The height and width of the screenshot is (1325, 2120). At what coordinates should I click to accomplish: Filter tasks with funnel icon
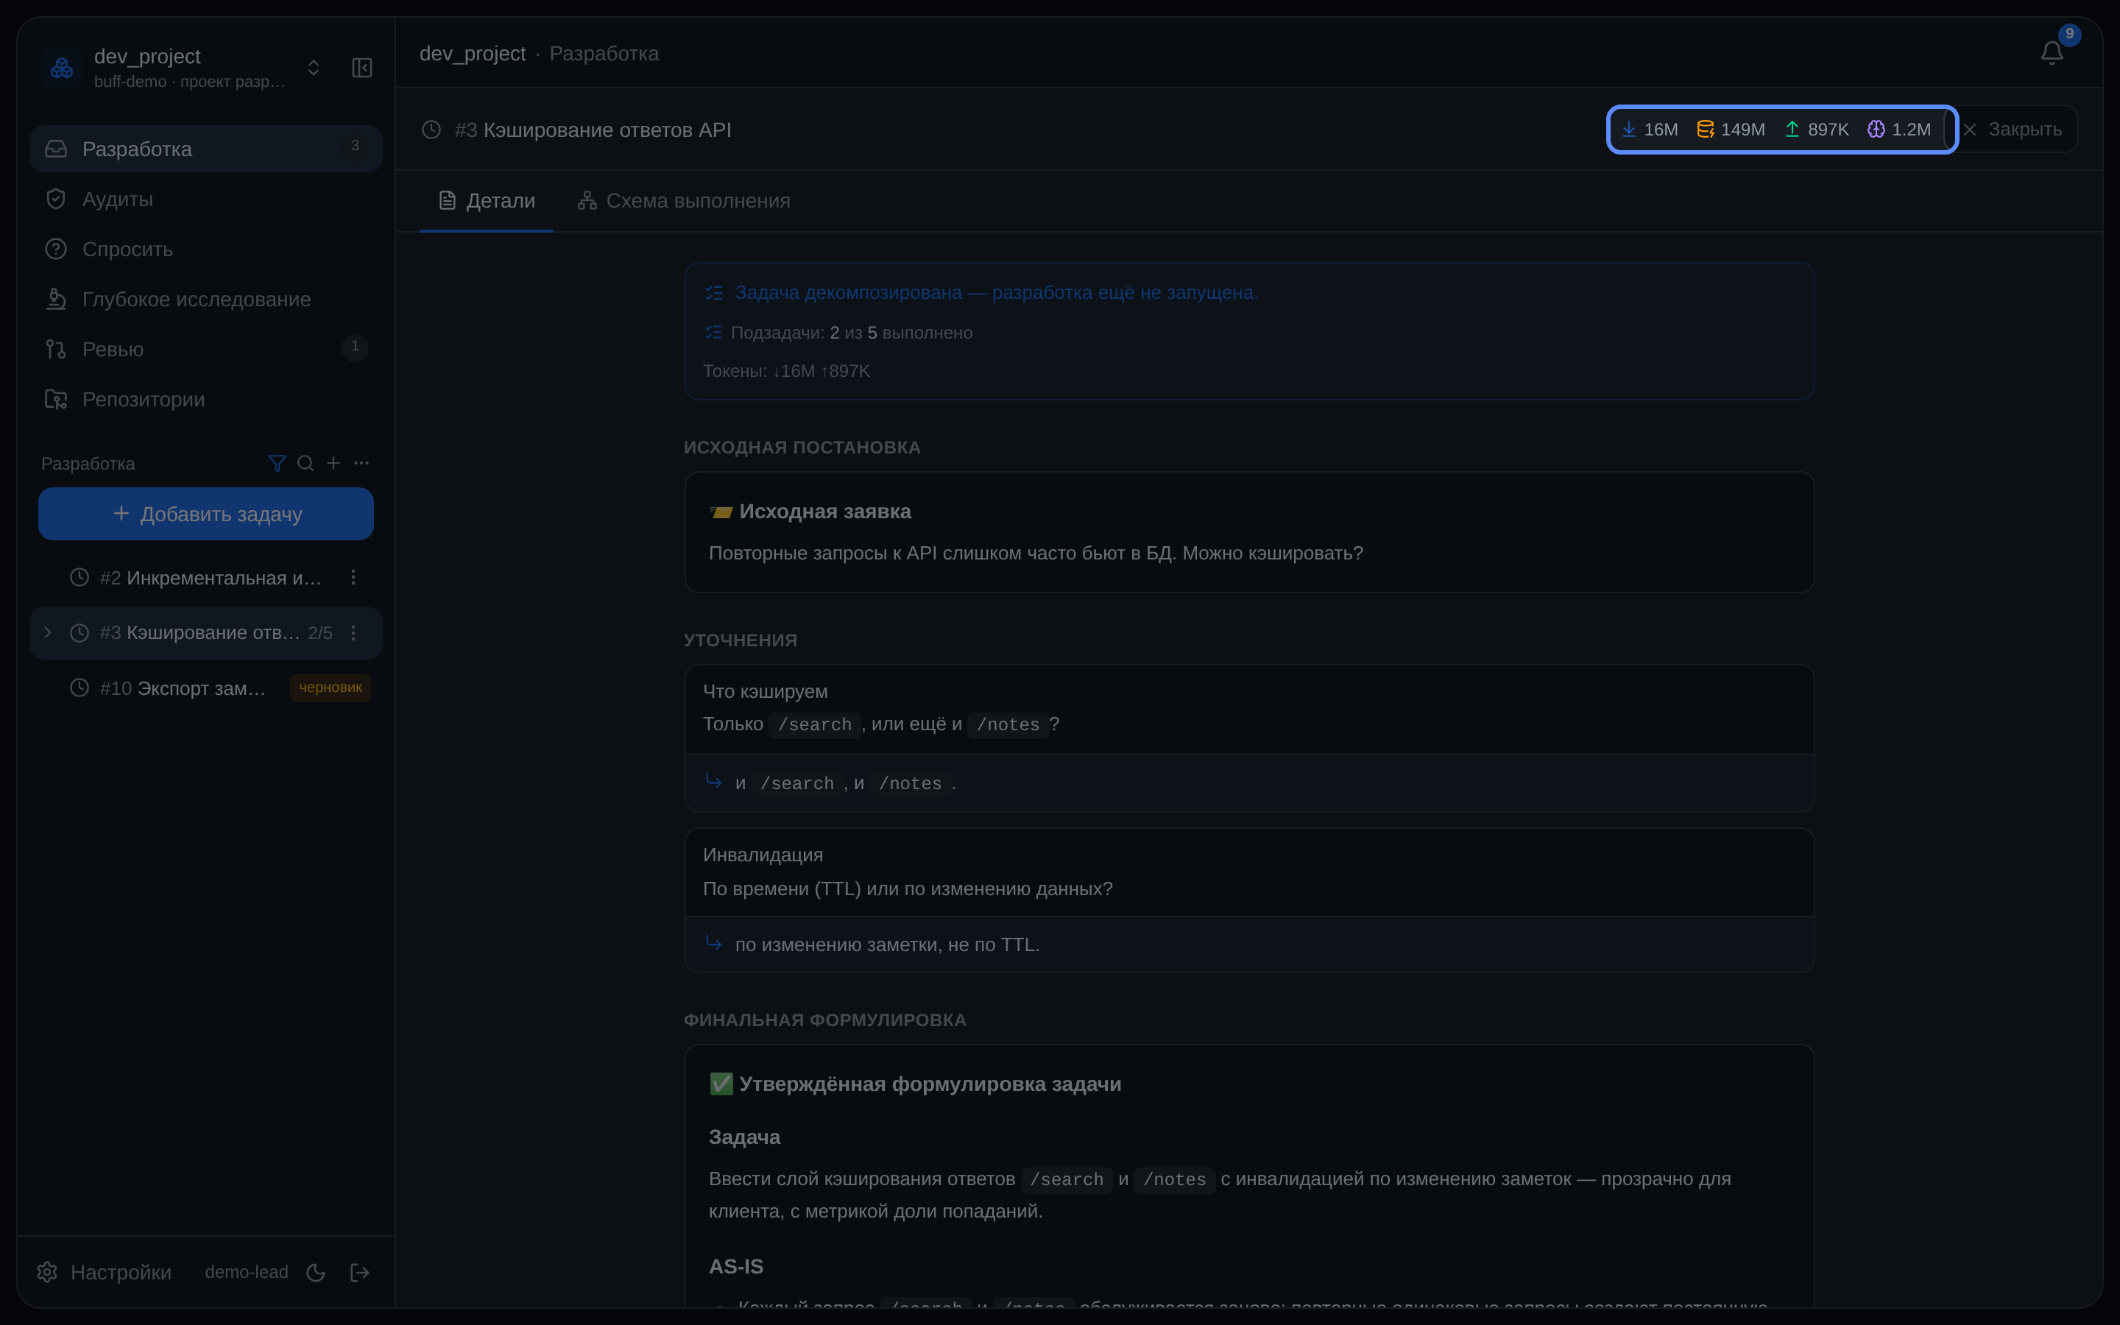[x=277, y=463]
